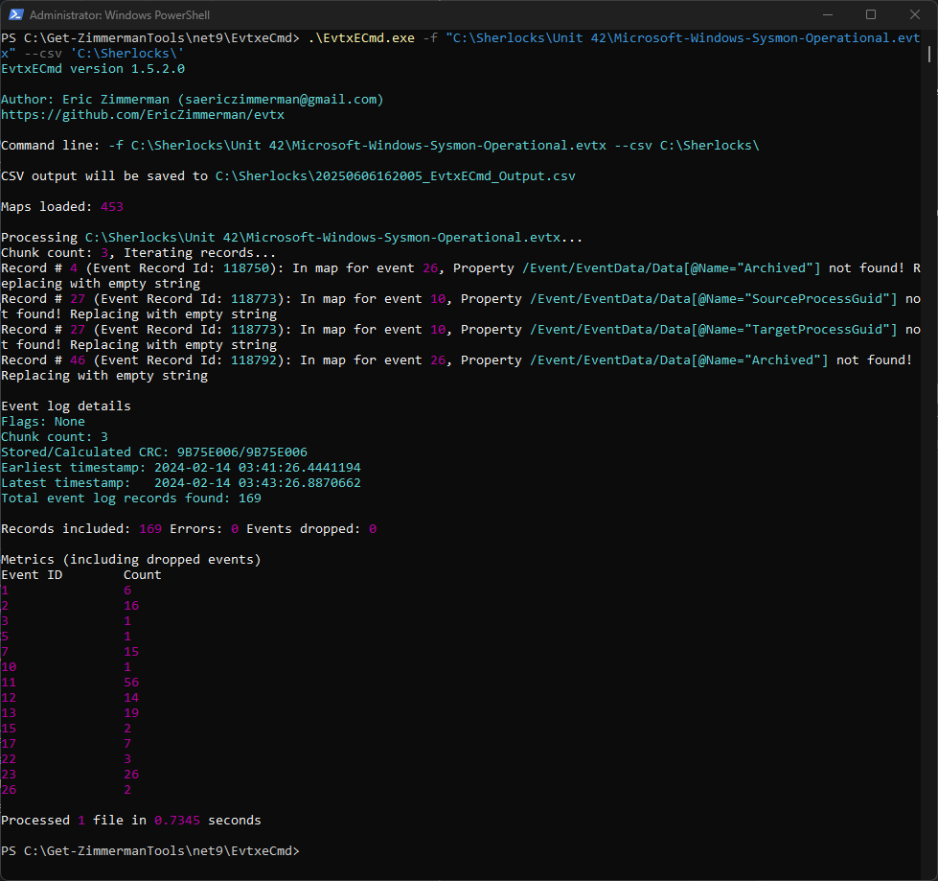
Task: Maximize the PowerShell window
Action: 871,14
